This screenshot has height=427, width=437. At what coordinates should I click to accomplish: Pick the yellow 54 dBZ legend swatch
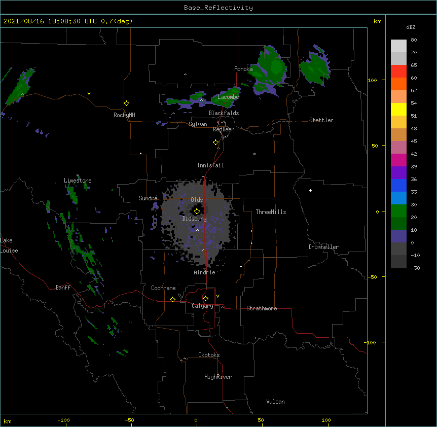(398, 109)
